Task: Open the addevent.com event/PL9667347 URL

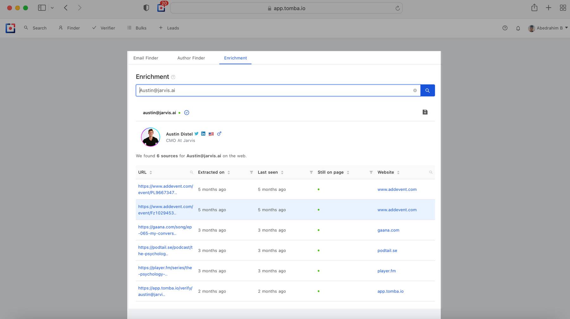Action: [x=165, y=189]
